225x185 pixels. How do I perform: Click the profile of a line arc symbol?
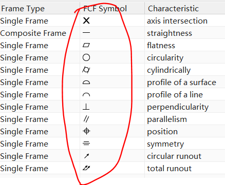click(86, 95)
